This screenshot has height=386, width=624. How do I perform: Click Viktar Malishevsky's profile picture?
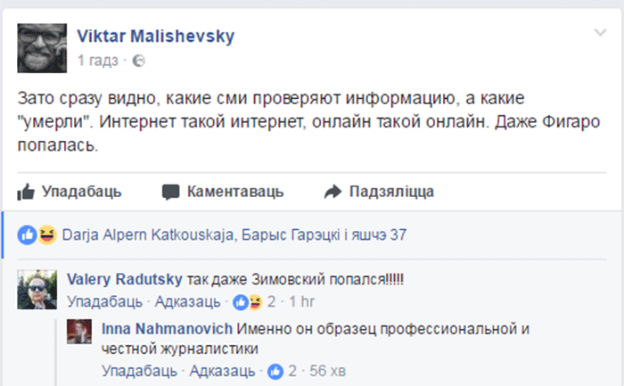click(x=41, y=47)
